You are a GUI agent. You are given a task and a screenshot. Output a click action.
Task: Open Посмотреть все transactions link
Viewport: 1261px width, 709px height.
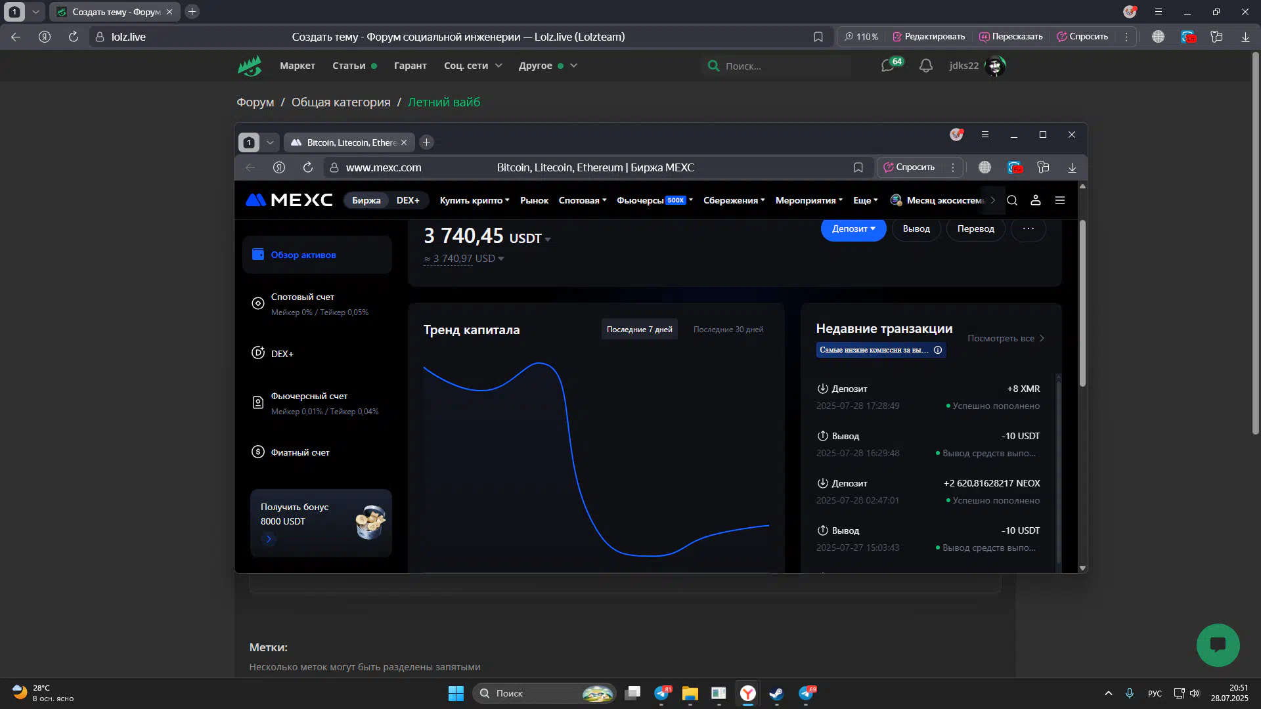1006,338
